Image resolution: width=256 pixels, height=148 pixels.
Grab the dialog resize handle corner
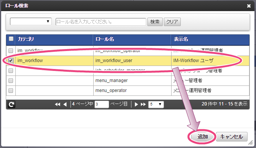[251, 143]
